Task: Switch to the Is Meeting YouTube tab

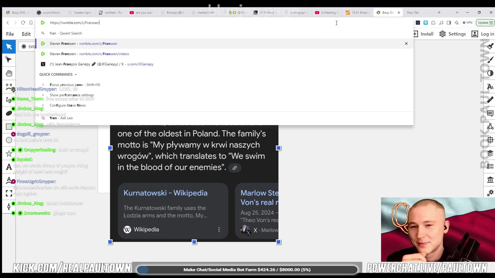Action: tap(327, 12)
